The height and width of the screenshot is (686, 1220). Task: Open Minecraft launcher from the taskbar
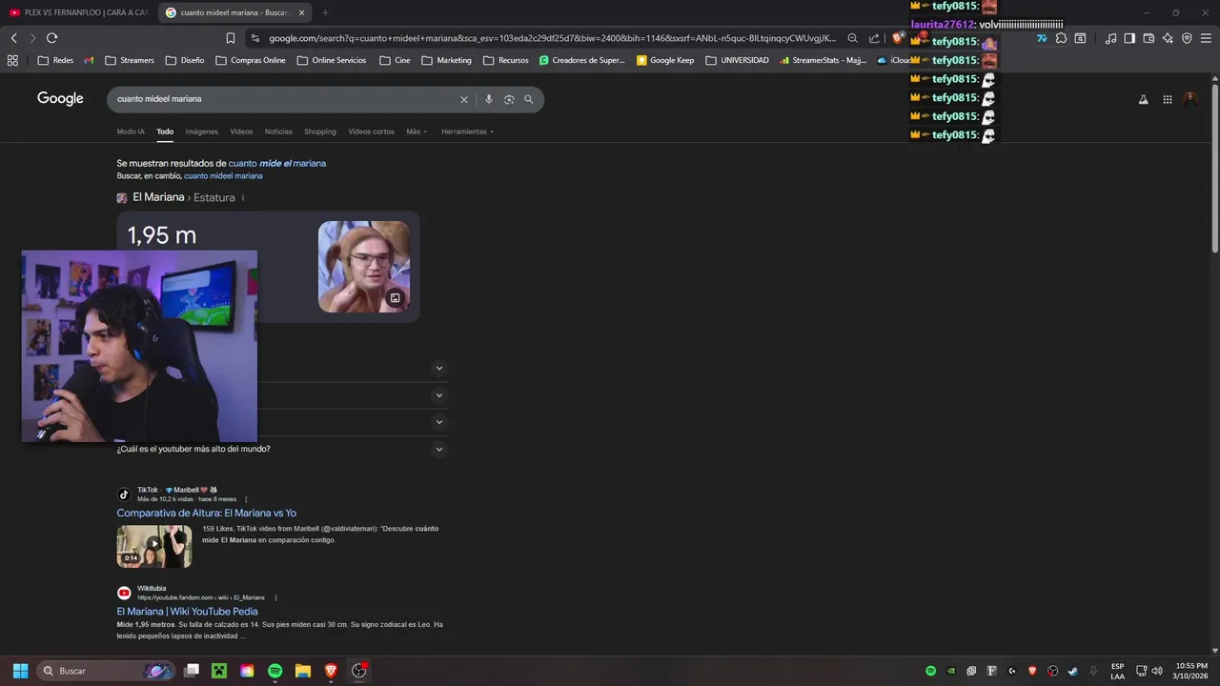219,671
